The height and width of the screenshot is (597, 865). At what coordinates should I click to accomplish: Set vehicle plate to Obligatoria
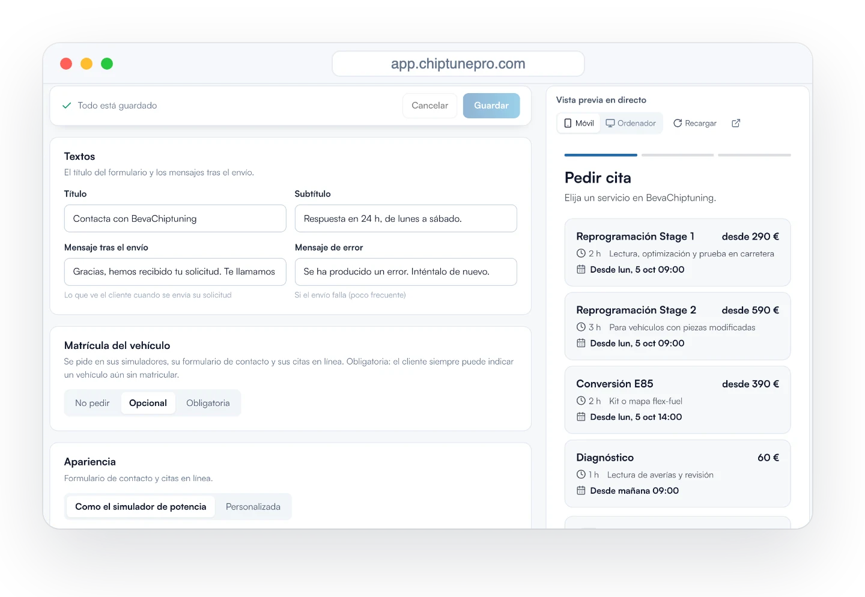click(208, 403)
